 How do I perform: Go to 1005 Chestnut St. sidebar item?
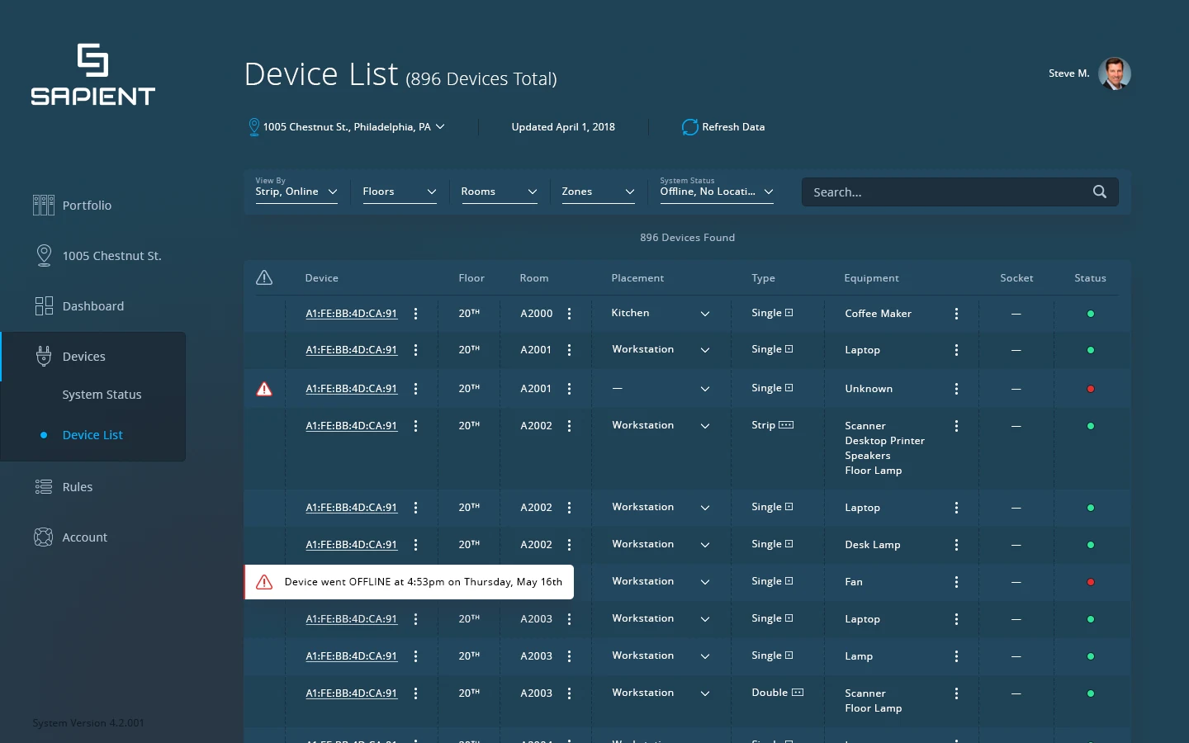pos(97,255)
